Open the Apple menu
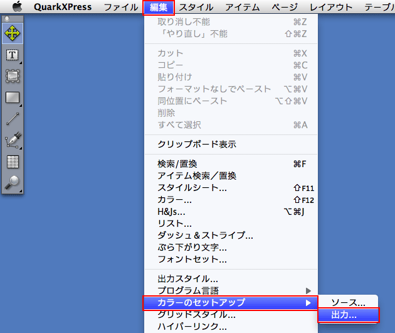395x333 pixels. [17, 6]
